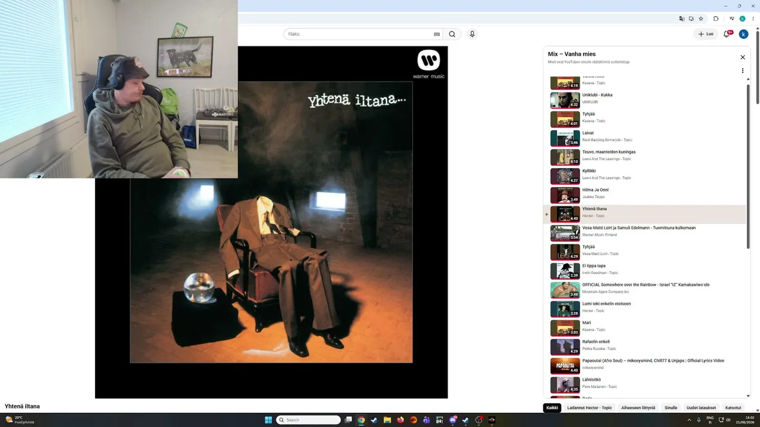Click the Rafaelin enkeli song title
The height and width of the screenshot is (427, 760).
(596, 342)
